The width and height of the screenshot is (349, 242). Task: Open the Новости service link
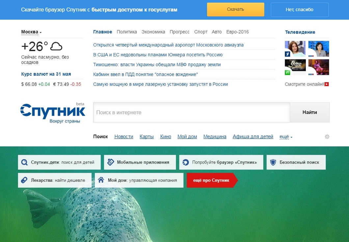tap(124, 136)
